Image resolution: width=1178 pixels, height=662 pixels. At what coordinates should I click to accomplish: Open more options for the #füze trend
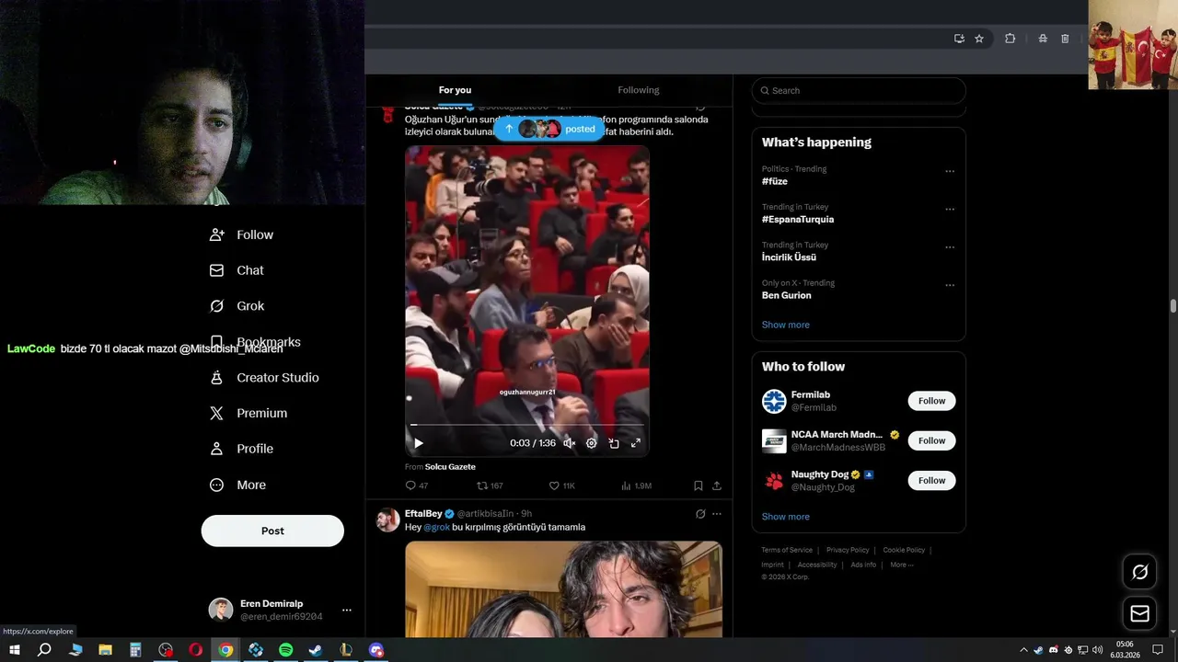click(x=950, y=171)
